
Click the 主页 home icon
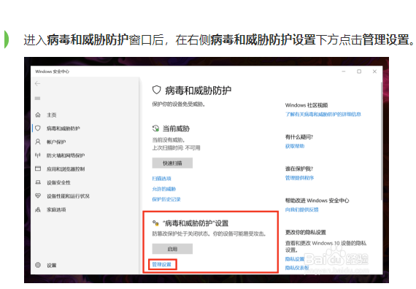click(38, 115)
